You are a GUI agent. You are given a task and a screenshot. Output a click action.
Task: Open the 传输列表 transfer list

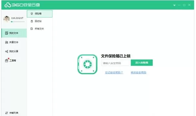coord(12,113)
